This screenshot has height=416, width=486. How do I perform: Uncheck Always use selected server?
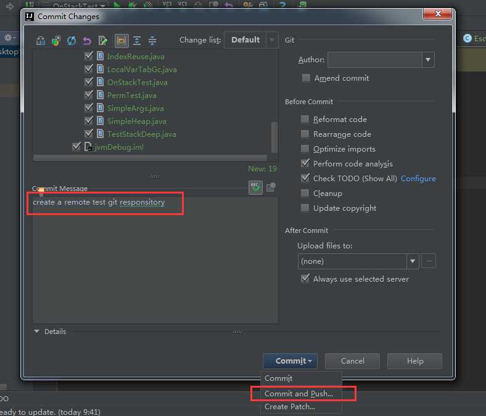tap(305, 279)
